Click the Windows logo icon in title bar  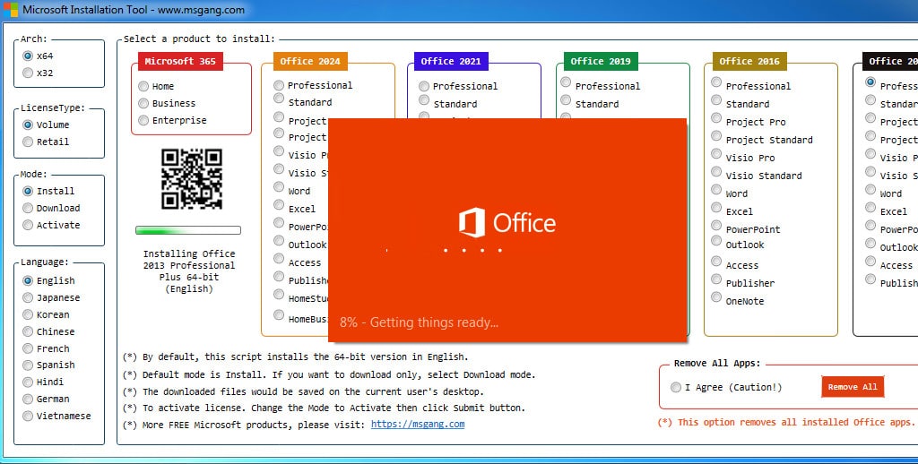[11, 9]
